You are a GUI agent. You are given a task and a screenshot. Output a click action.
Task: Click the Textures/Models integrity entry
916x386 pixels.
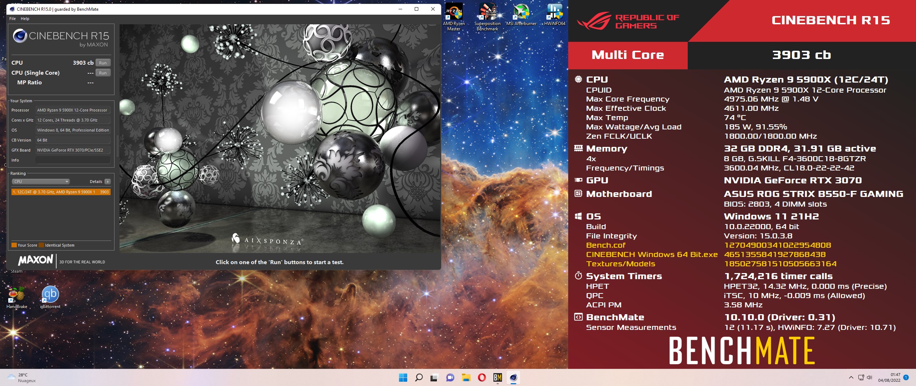[620, 264]
